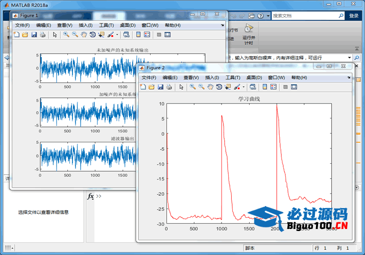Viewport: 365px width, 255px height.
Task: Open 工具(T) menu in Figure 2
Action: pyautogui.click(x=233, y=78)
